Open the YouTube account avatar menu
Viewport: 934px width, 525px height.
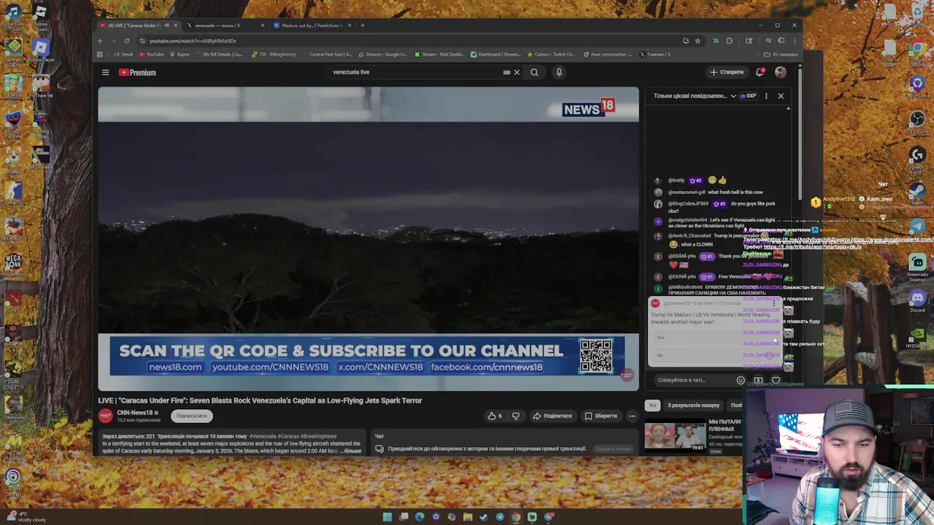[x=780, y=72]
